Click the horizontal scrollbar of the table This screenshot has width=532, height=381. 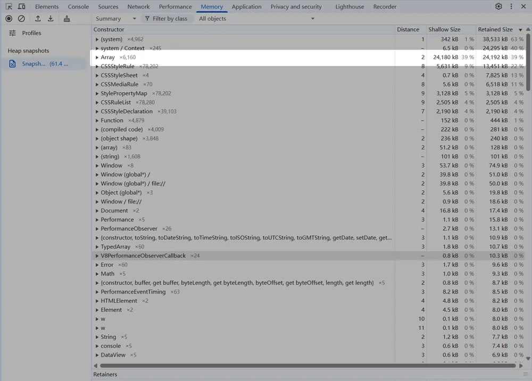tap(307, 366)
